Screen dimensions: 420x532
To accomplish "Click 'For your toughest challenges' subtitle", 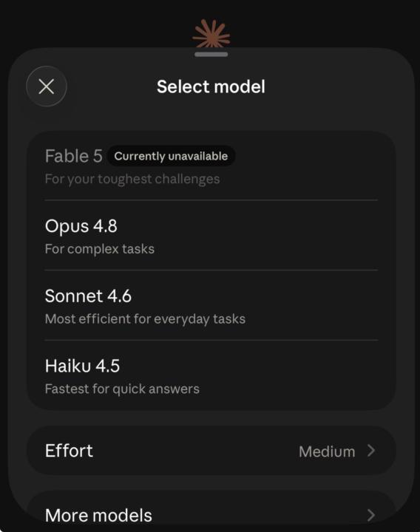I will pyautogui.click(x=132, y=179).
